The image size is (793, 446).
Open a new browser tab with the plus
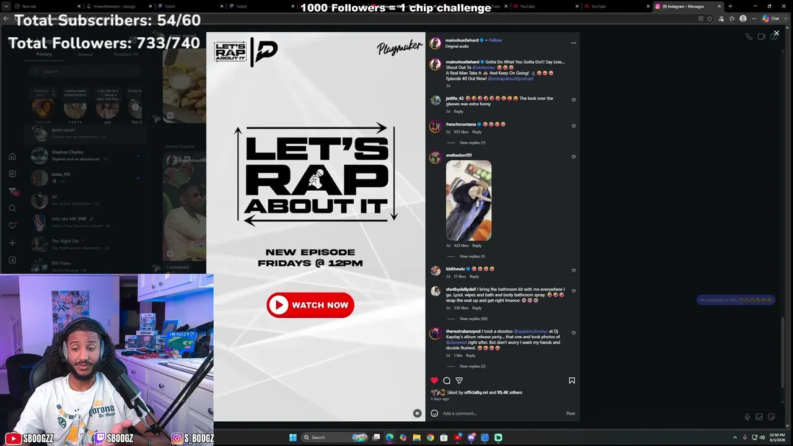click(730, 6)
